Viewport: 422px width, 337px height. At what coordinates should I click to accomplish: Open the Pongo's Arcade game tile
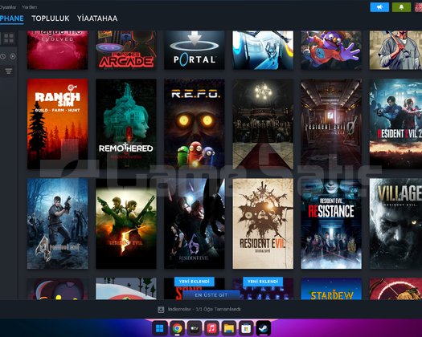coord(126,50)
